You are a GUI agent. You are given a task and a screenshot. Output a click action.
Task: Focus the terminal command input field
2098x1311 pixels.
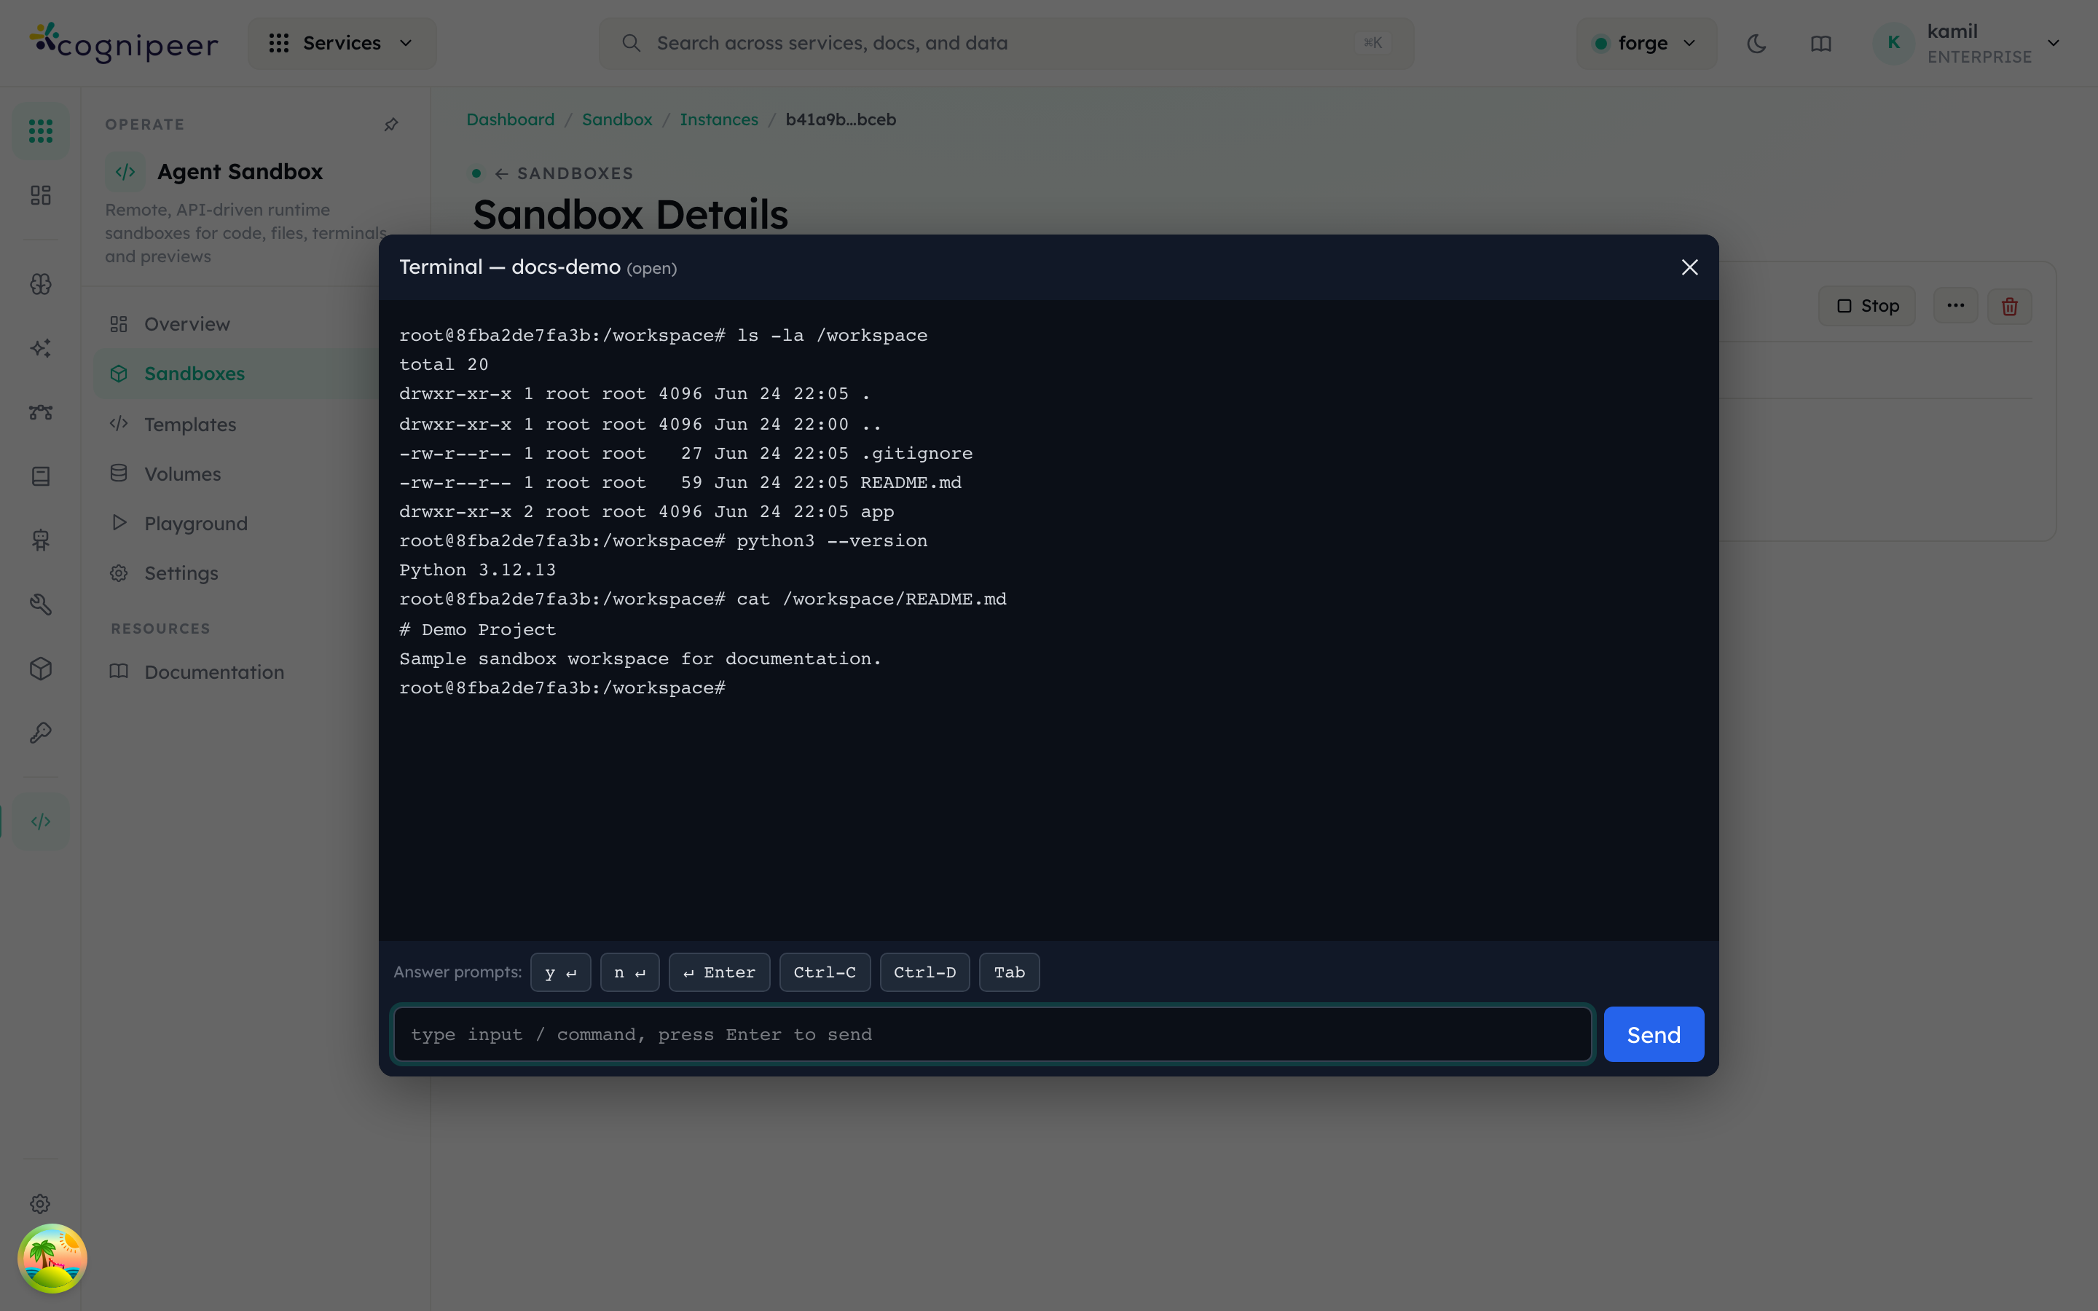coord(993,1034)
